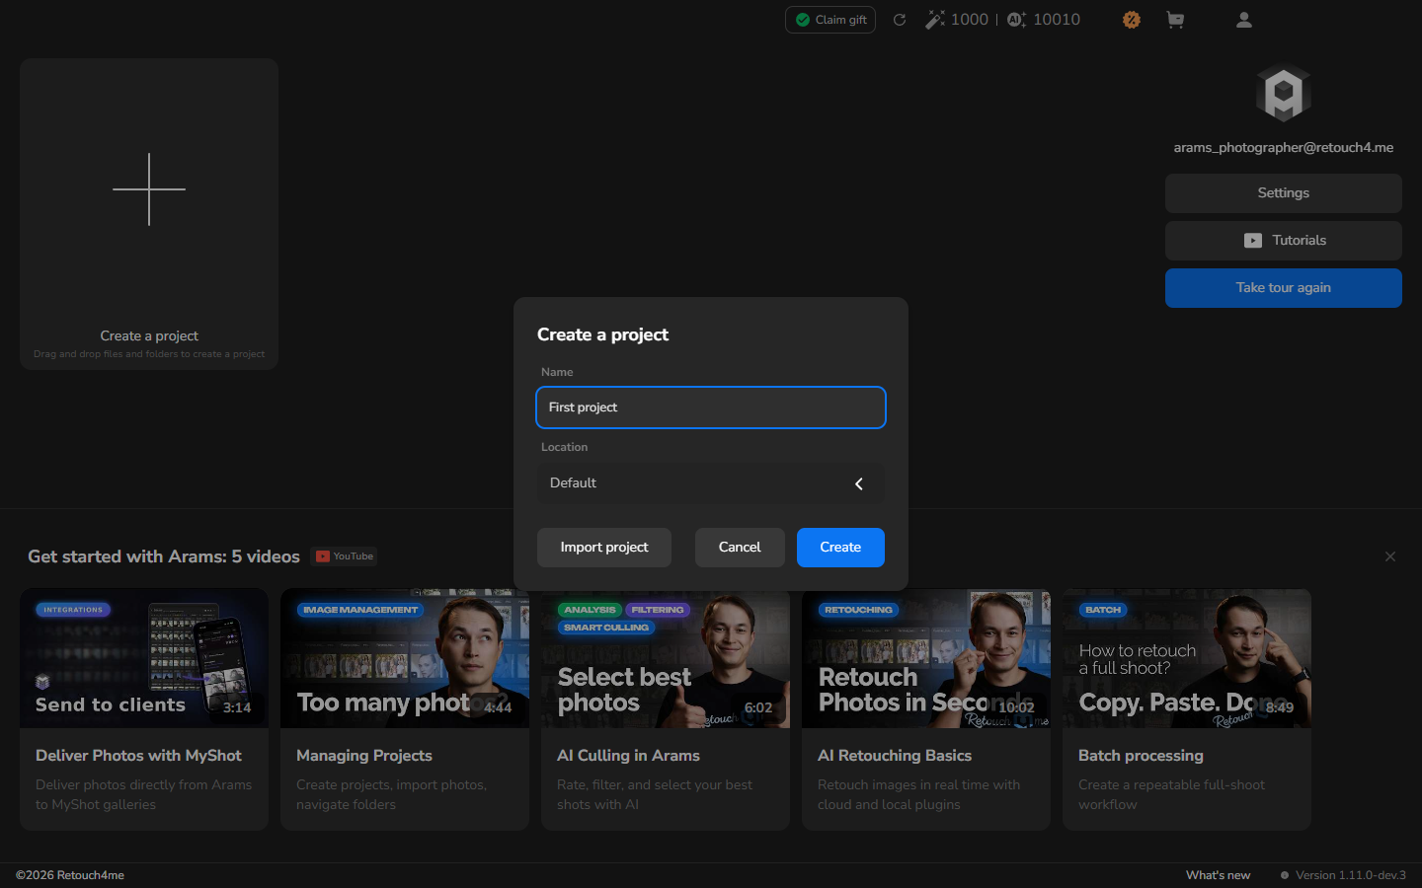This screenshot has height=888, width=1422.
Task: Click the Version 1.11.0-dev.3 text
Action: click(1351, 875)
